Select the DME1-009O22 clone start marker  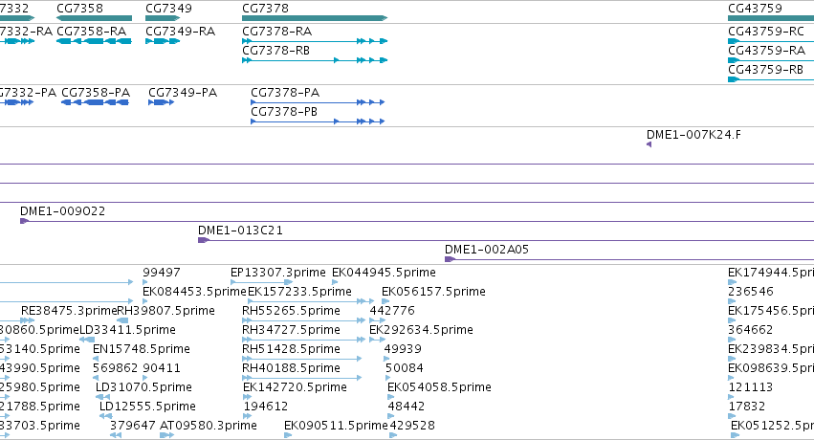(25, 221)
